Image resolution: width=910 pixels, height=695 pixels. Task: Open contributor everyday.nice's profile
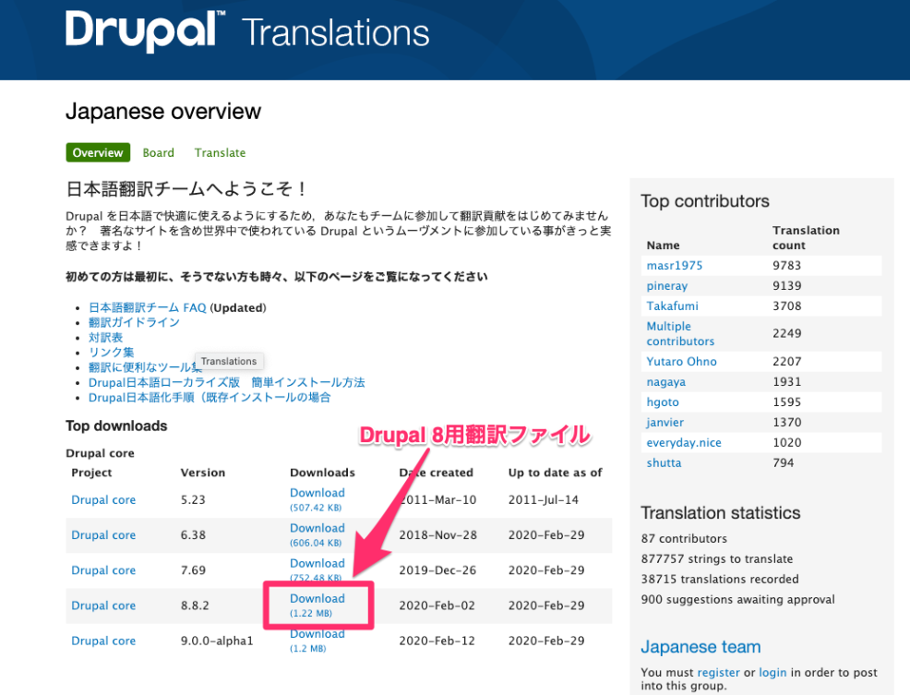click(684, 443)
